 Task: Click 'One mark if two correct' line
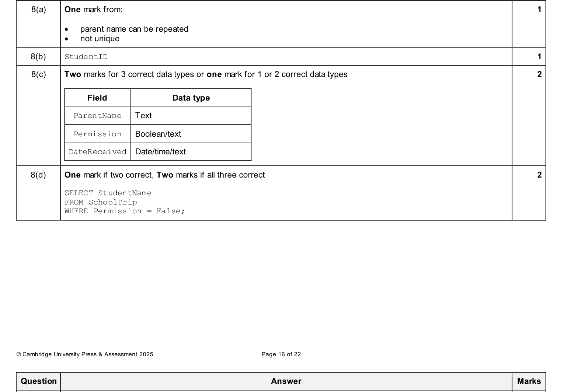(x=165, y=175)
